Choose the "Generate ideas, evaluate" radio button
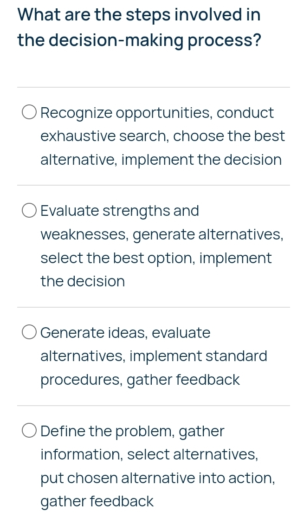This screenshot has height=524, width=297. (29, 333)
